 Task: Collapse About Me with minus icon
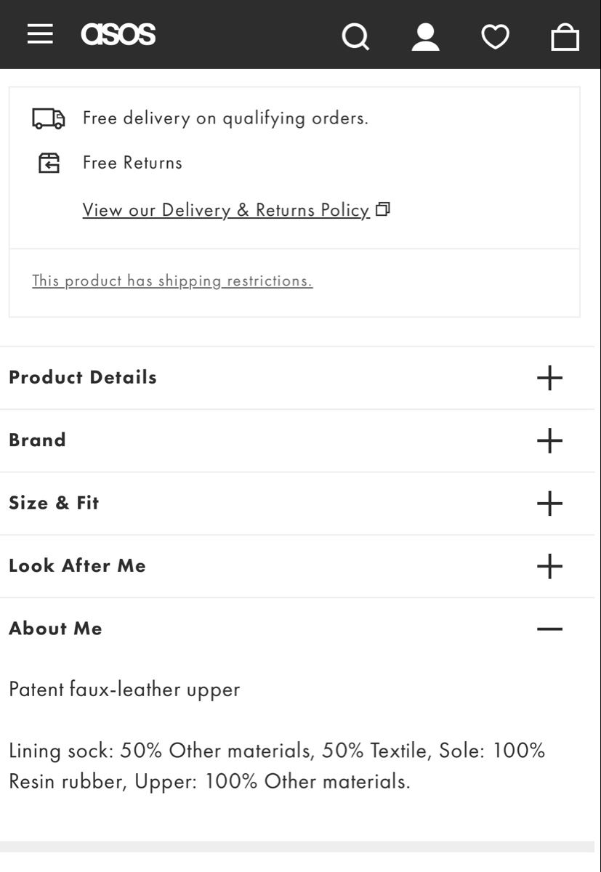(549, 629)
